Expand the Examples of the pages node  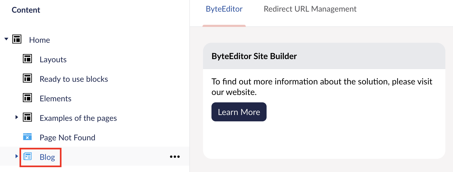click(17, 117)
